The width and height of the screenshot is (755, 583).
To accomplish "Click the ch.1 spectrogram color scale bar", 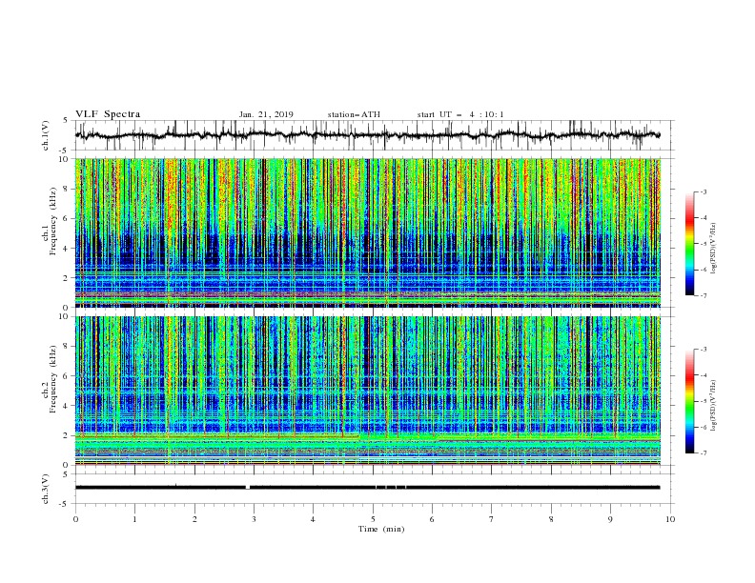I will tap(689, 244).
